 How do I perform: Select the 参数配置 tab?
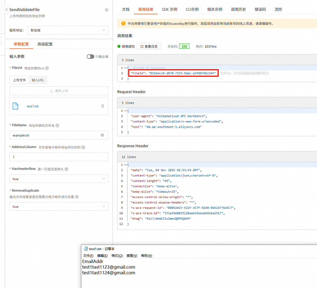click(21, 44)
